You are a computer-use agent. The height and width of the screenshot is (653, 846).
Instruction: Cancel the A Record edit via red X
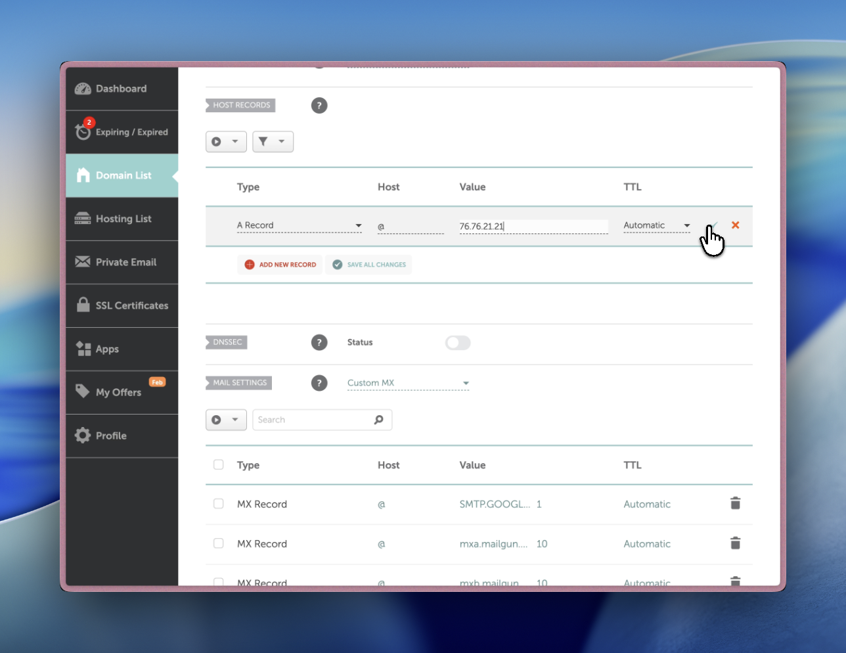pos(735,225)
